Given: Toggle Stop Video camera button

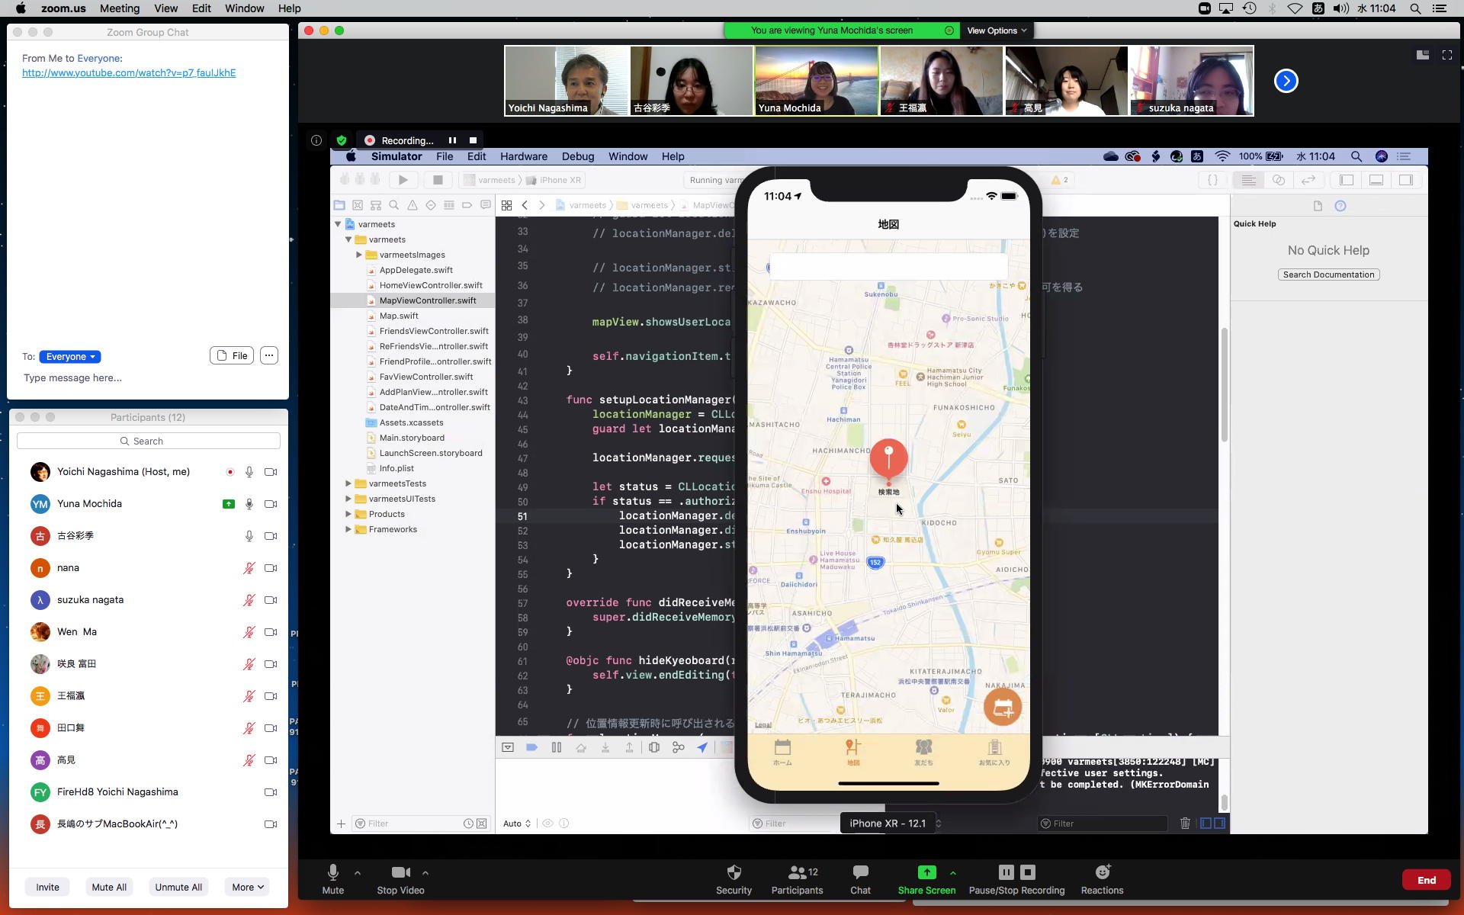Looking at the screenshot, I should pos(400,872).
